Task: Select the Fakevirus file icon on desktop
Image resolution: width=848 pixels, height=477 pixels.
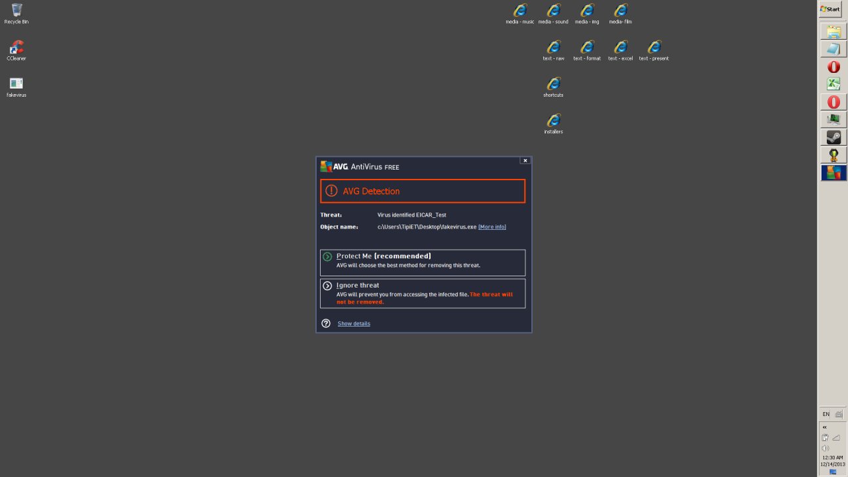Action: point(17,87)
